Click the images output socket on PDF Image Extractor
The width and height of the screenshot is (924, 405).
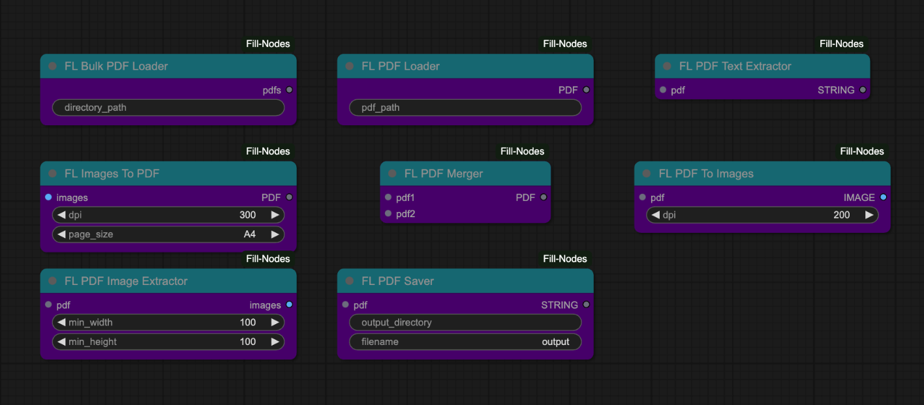(x=289, y=305)
